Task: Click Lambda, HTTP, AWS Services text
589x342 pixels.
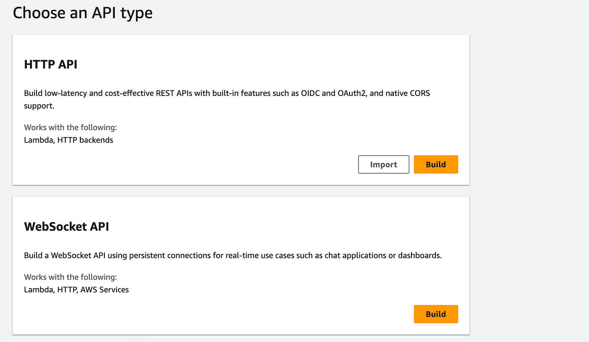Action: pos(76,289)
